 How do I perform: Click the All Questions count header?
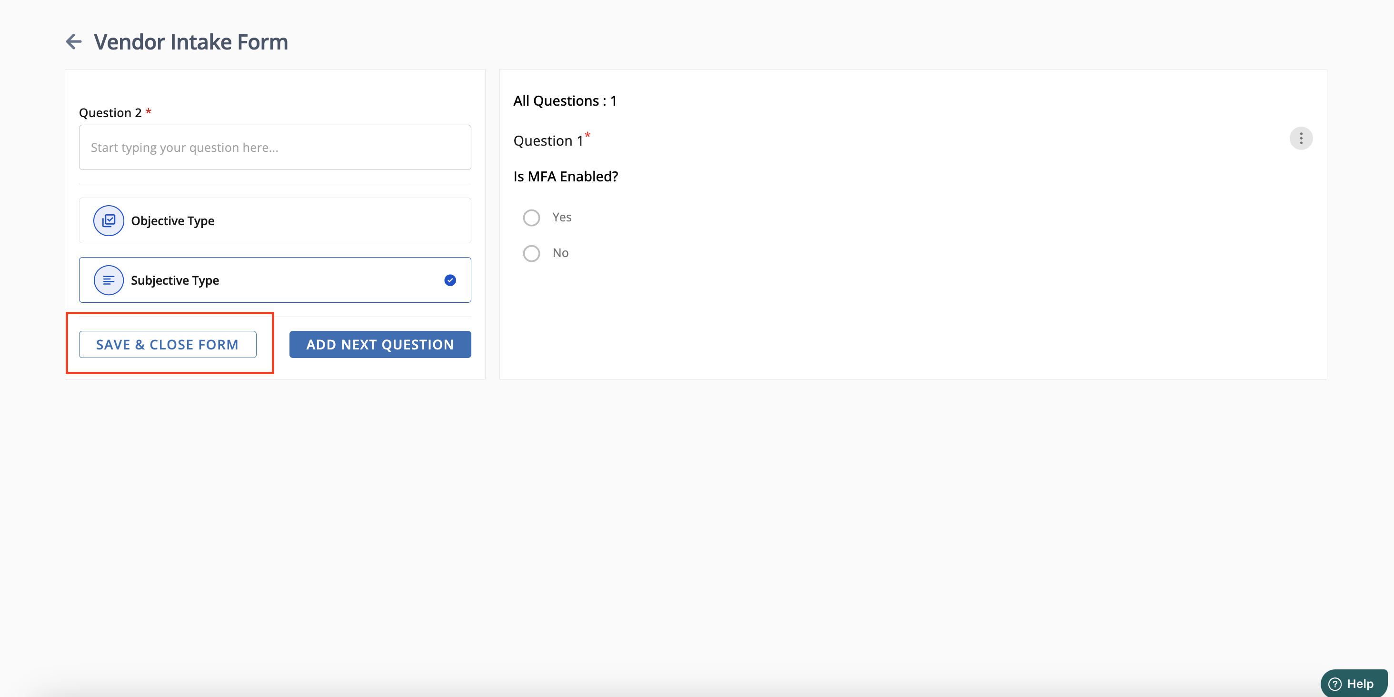(x=565, y=100)
